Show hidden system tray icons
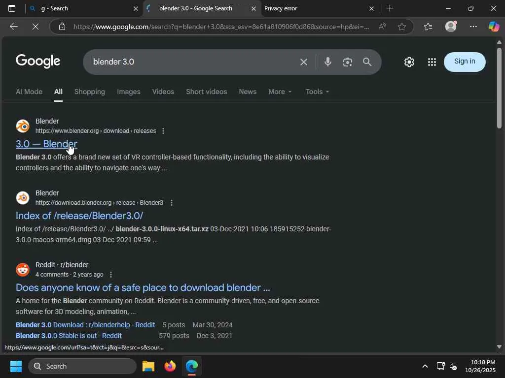Viewport: 505px width, 378px height. pyautogui.click(x=425, y=366)
